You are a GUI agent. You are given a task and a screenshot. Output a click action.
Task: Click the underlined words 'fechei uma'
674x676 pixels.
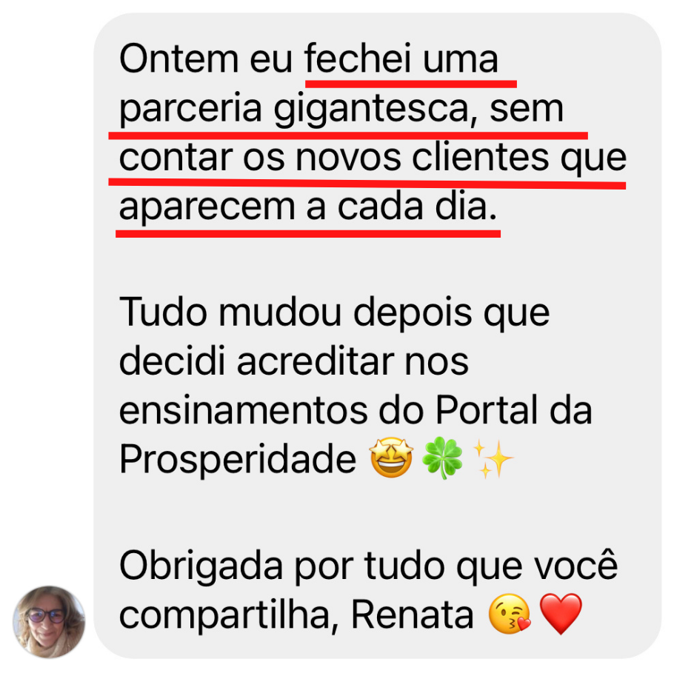click(401, 58)
